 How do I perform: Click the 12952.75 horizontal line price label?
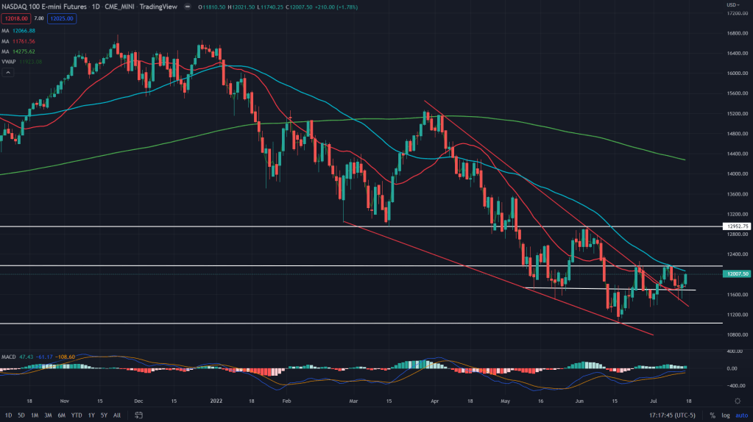tap(736, 227)
